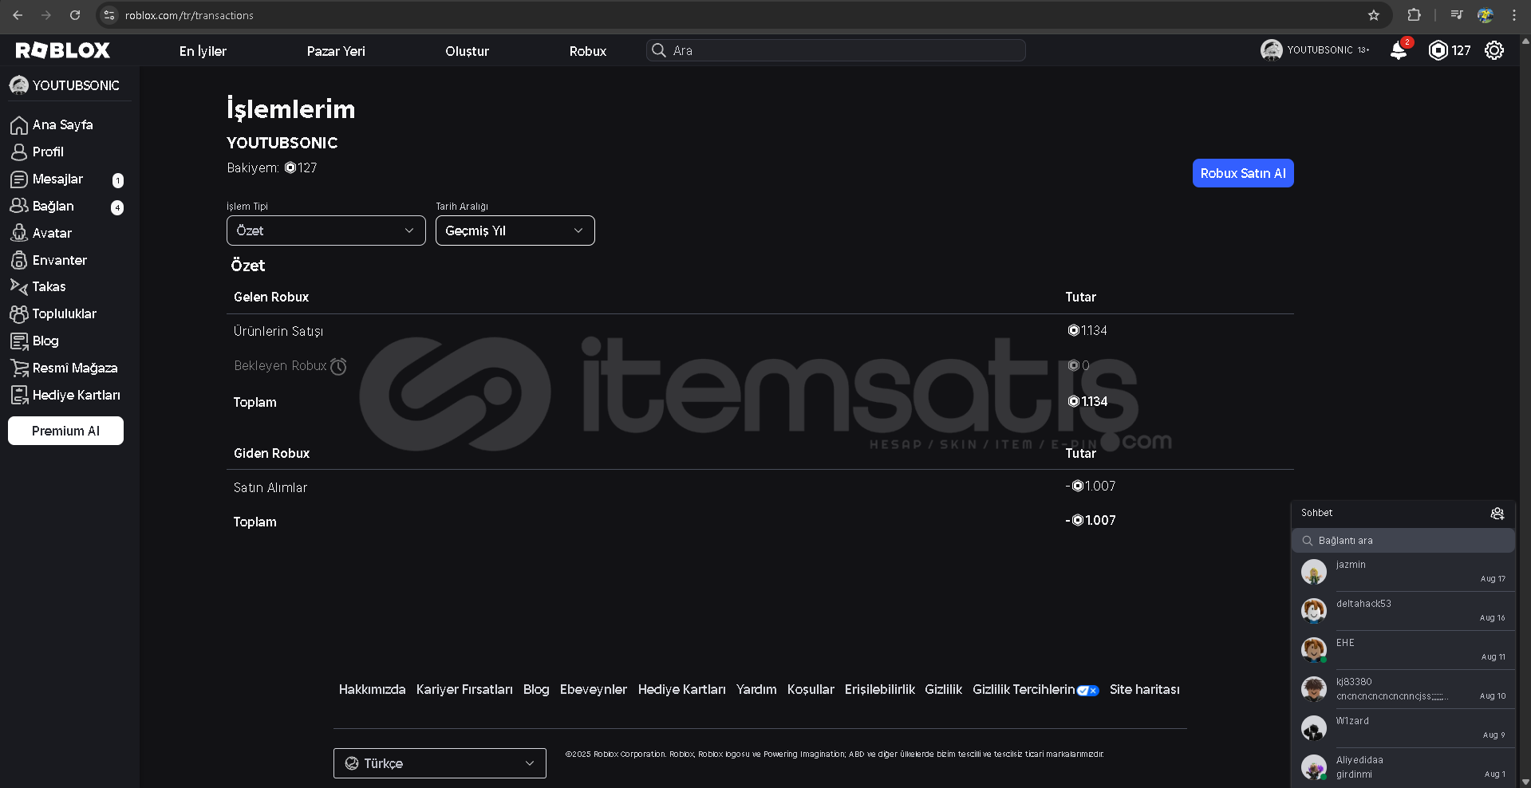This screenshot has width=1531, height=788.
Task: Click the Hediye Kartları footer link
Action: point(681,689)
